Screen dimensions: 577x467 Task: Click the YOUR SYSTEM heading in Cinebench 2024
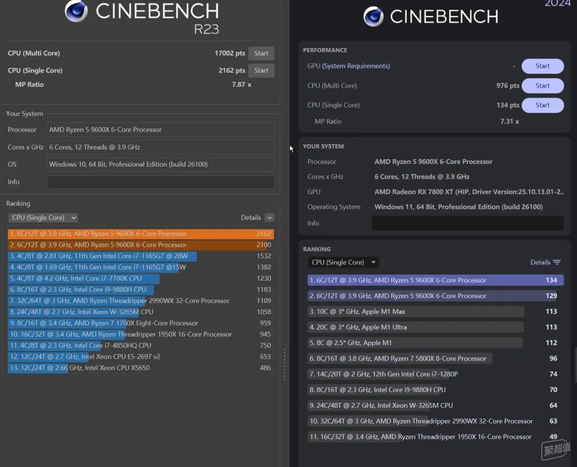tap(323, 146)
